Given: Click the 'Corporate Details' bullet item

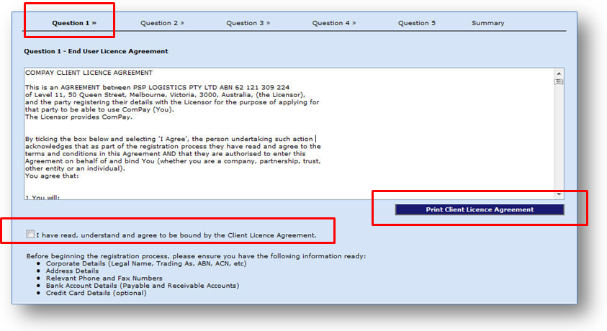Looking at the screenshot, I should point(146,263).
